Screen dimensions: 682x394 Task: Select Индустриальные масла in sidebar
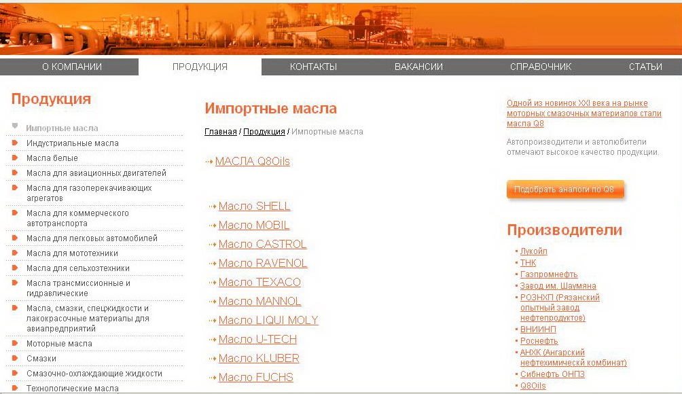pyautogui.click(x=73, y=143)
